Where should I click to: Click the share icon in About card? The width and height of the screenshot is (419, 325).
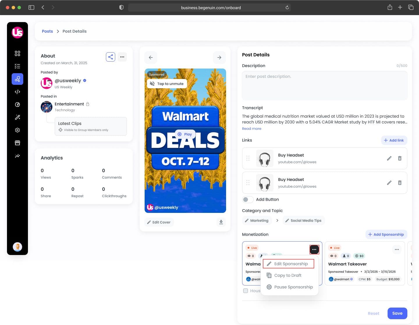tap(111, 57)
